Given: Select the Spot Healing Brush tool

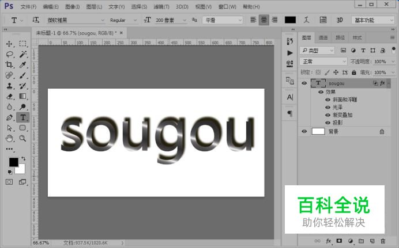Looking at the screenshot, I should click(9, 75).
